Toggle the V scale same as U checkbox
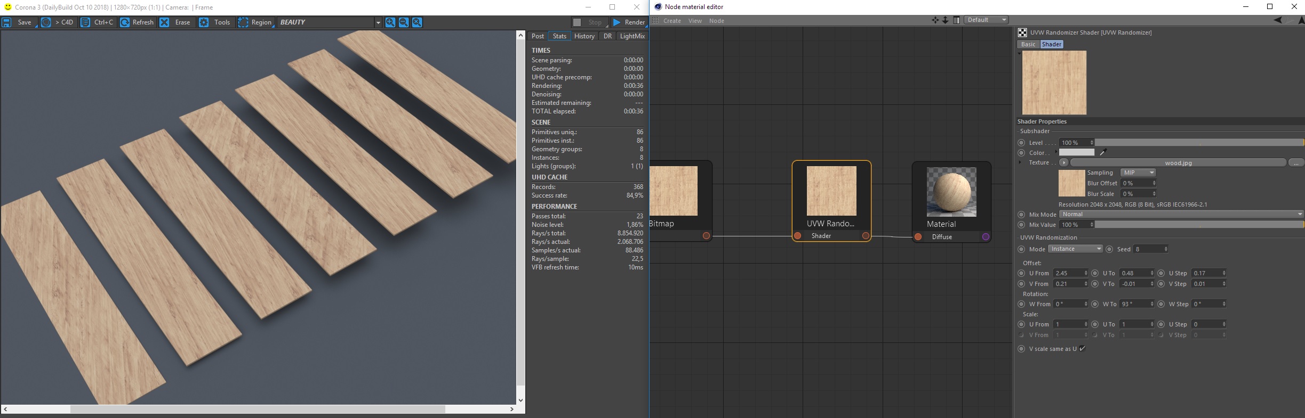This screenshot has height=418, width=1305. [1082, 349]
